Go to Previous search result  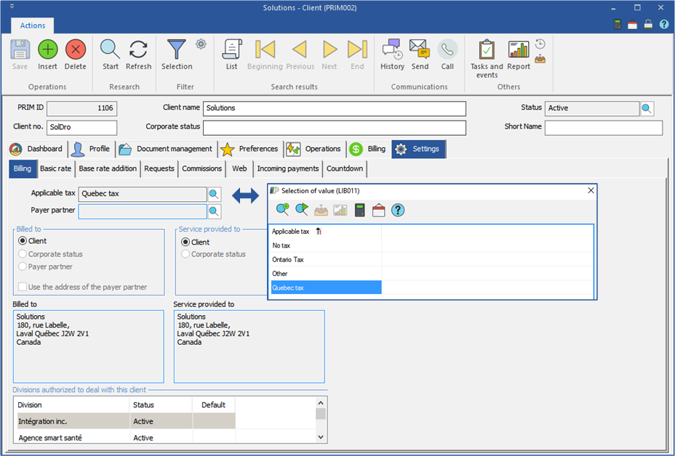tap(300, 54)
